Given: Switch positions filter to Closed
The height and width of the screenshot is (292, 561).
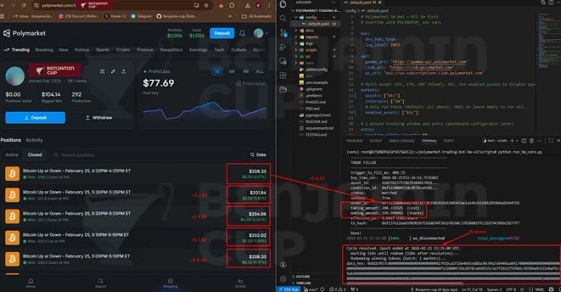Looking at the screenshot, I should (34, 154).
